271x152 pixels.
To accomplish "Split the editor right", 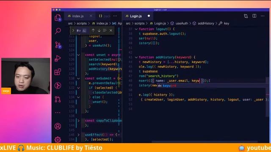I will pos(254,16).
